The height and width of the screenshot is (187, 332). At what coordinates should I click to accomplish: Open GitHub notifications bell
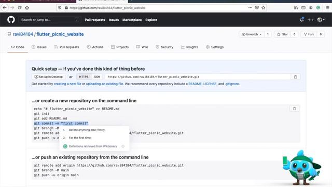[302, 20]
